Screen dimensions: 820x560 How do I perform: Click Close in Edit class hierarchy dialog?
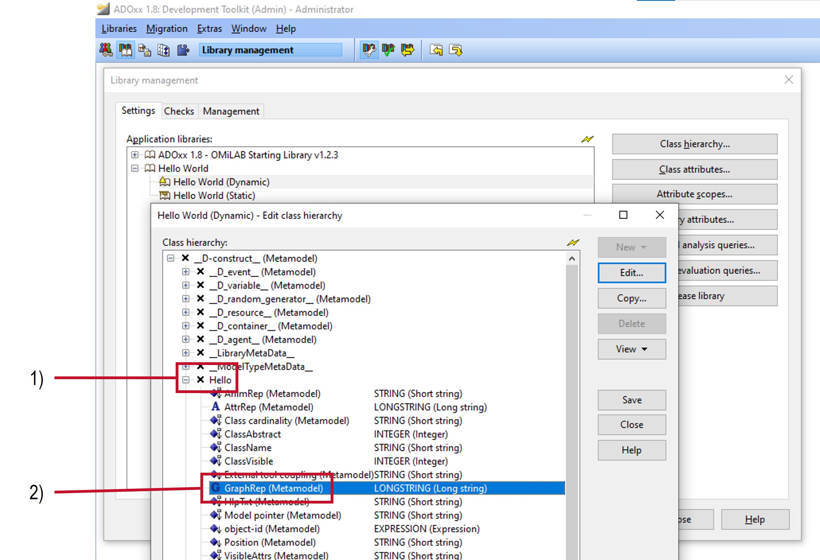[632, 424]
